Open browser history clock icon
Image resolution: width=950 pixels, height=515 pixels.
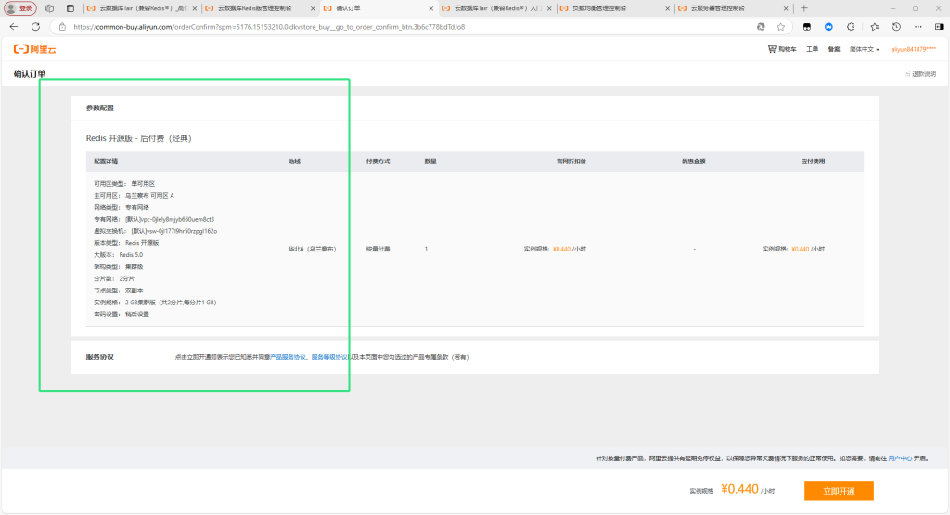pyautogui.click(x=895, y=27)
